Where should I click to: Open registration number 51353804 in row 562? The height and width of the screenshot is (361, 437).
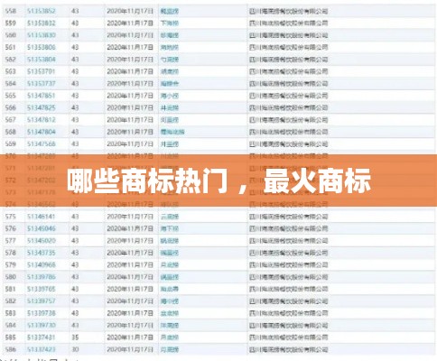pyautogui.click(x=42, y=60)
